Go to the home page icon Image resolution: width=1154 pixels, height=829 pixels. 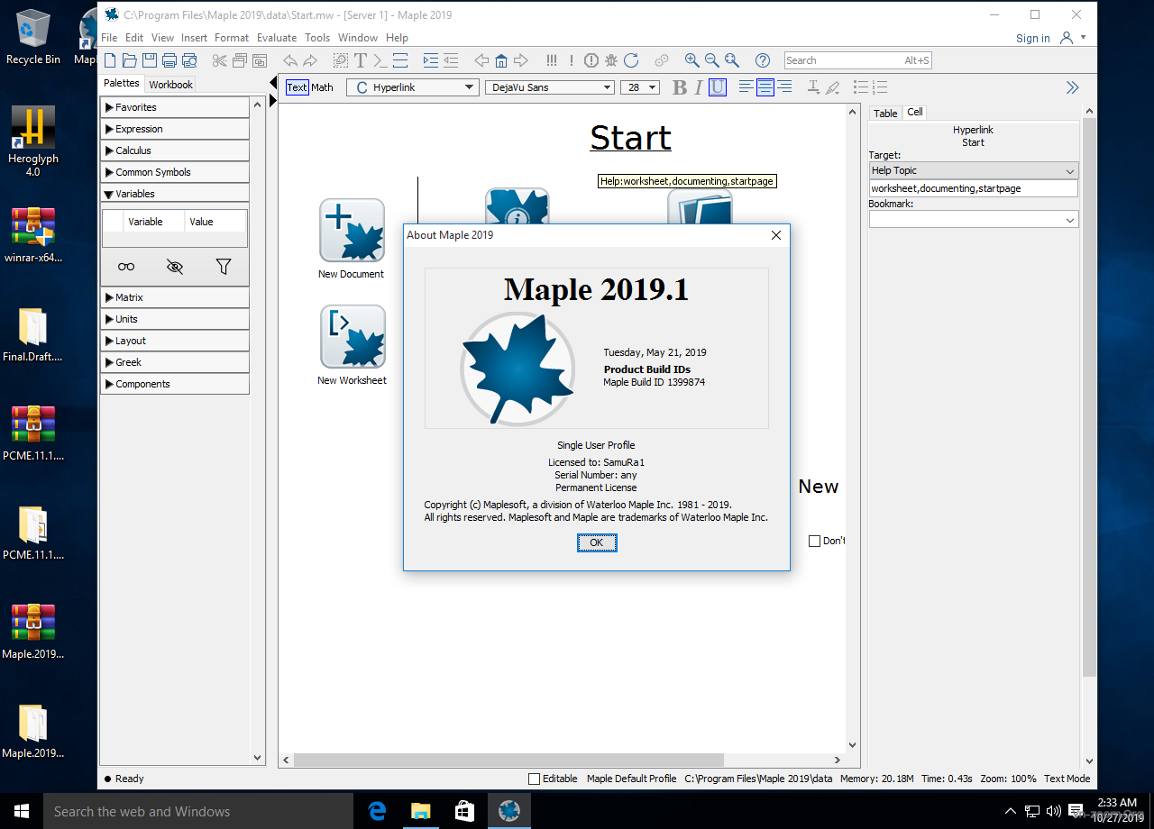(501, 60)
